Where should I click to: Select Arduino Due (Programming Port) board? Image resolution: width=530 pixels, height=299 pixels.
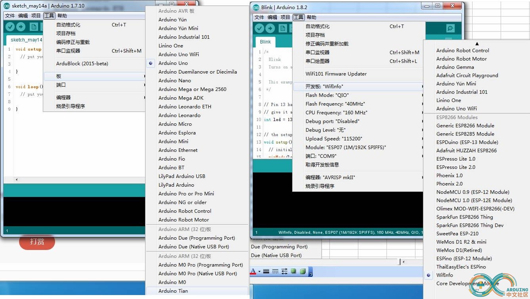pyautogui.click(x=197, y=238)
